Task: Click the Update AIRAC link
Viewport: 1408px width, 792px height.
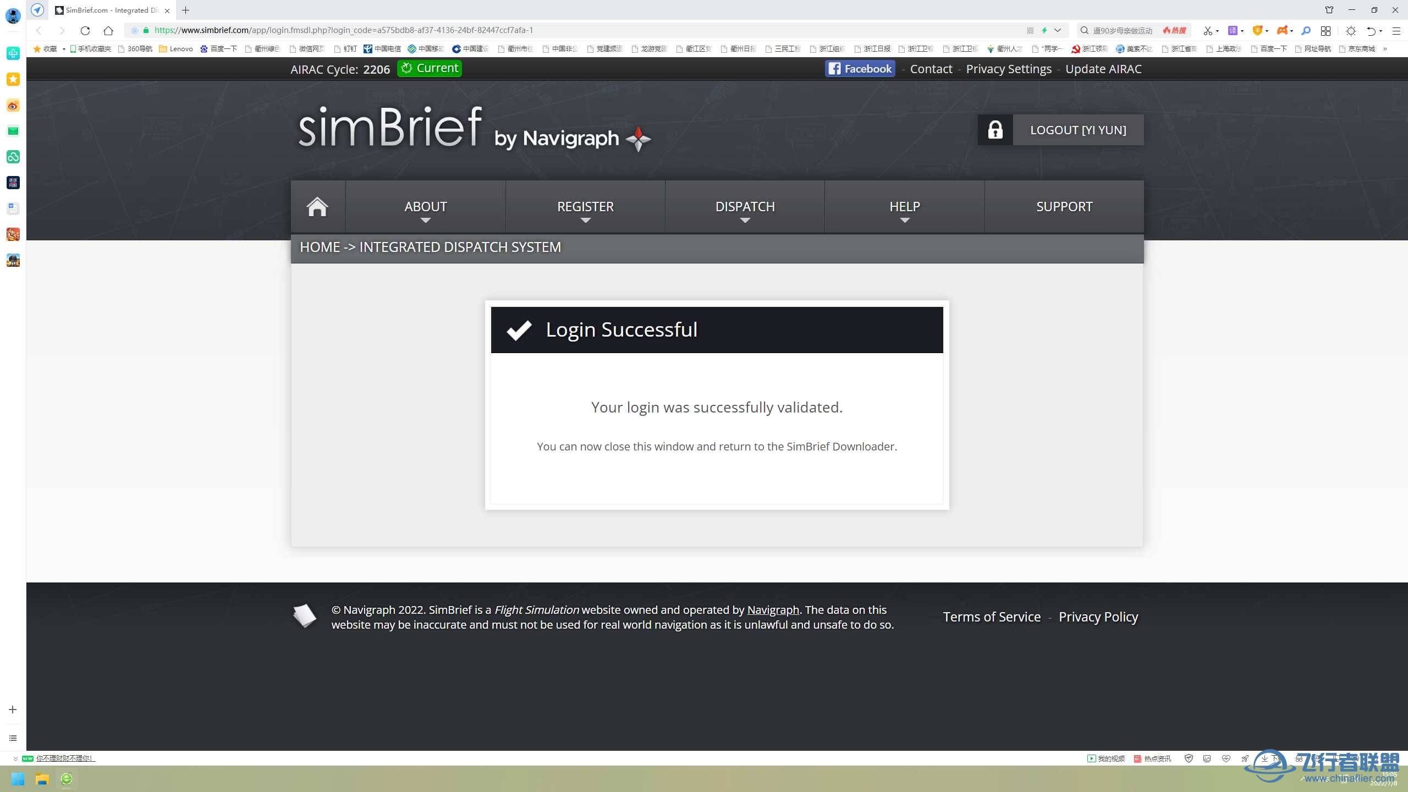Action: tap(1103, 68)
